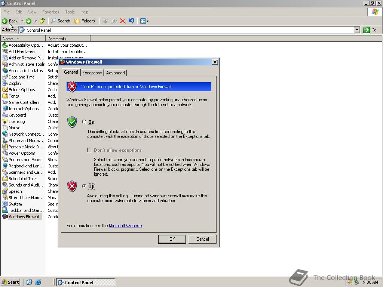Click the red Delete X icon
383x287 pixels.
click(123, 21)
